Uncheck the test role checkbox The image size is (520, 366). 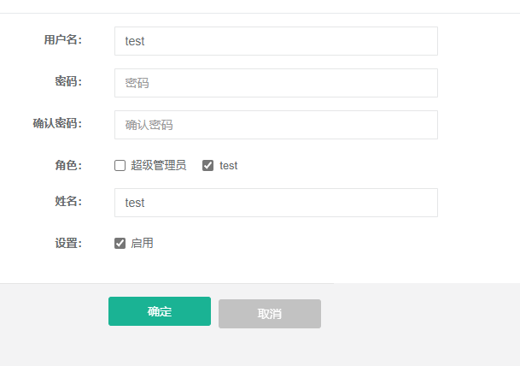(x=208, y=165)
